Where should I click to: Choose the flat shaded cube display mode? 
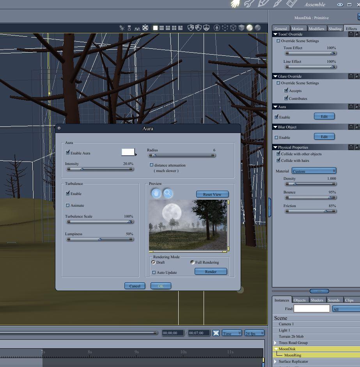(x=241, y=28)
